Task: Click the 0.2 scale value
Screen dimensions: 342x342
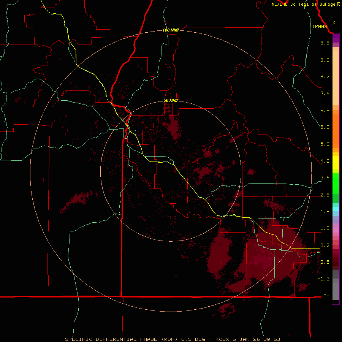Action: pos(325,245)
